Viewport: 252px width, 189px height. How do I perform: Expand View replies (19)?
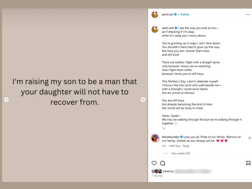tap(180, 153)
